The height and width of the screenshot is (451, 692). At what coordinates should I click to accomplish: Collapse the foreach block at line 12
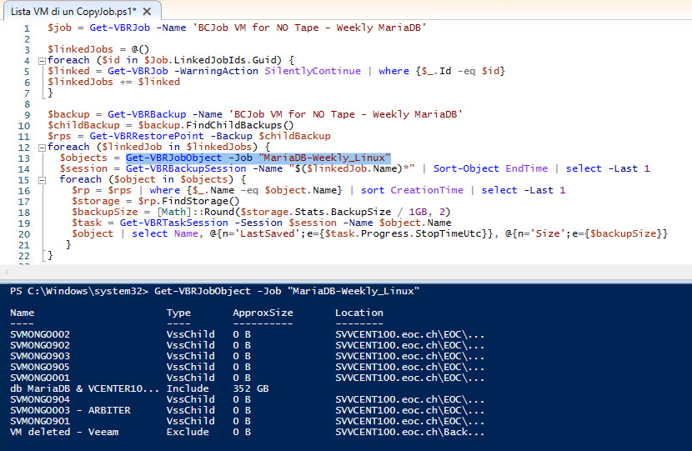coord(42,148)
